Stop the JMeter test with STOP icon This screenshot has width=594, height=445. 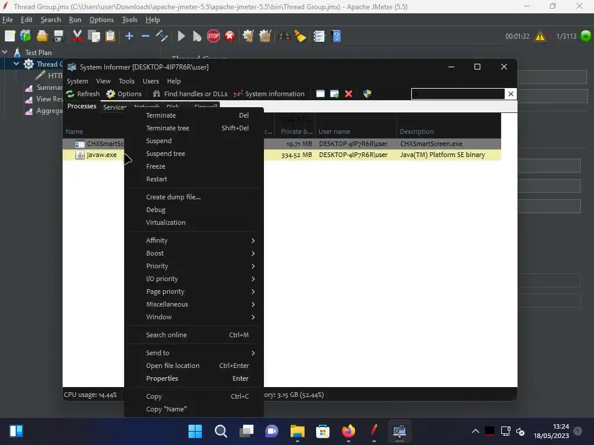pyautogui.click(x=213, y=37)
